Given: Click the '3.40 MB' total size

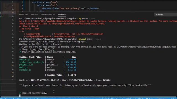Looking at the screenshot, I should click(x=72, y=75).
